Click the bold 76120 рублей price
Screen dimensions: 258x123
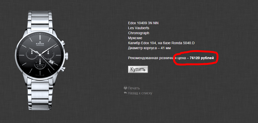[202, 58]
